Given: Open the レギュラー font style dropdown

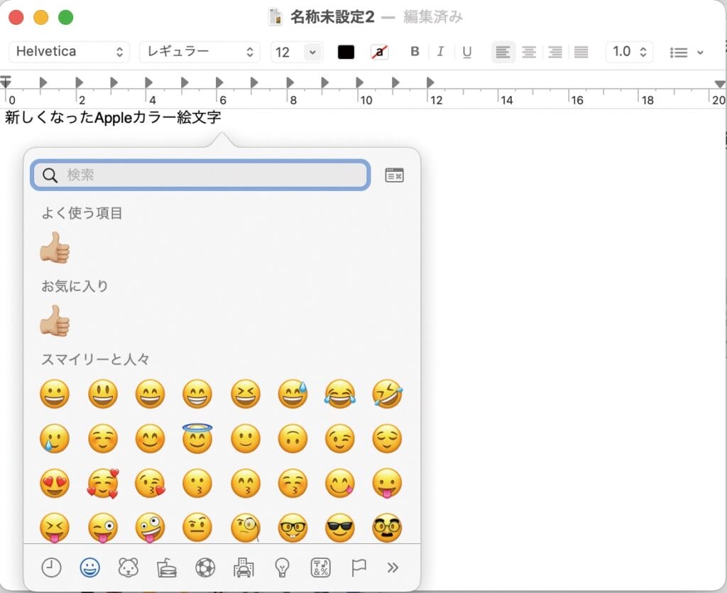Looking at the screenshot, I should (199, 52).
